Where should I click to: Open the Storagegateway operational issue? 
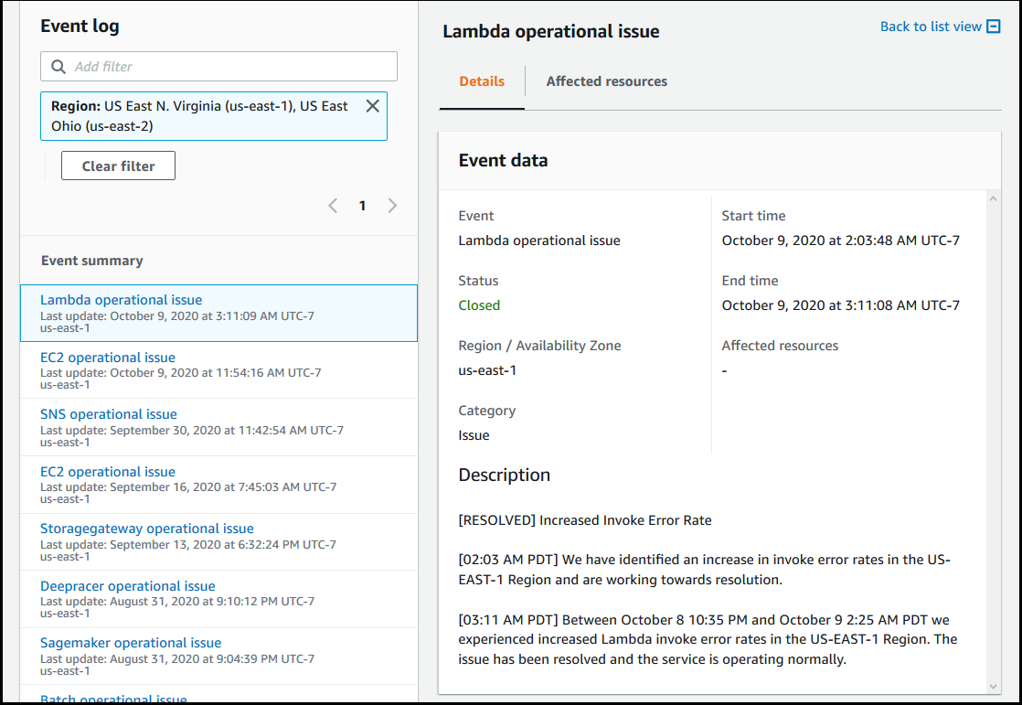point(146,528)
